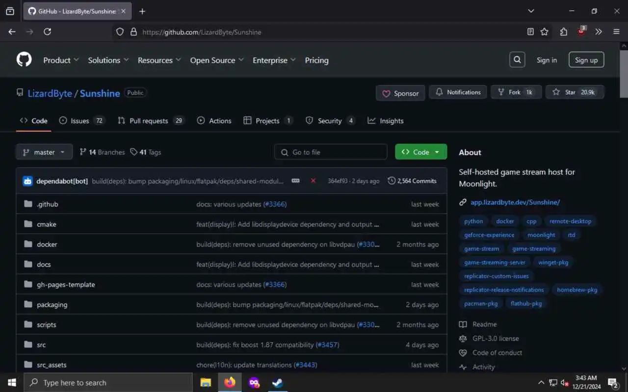This screenshot has height=392, width=628.
Task: Click the Go to file search field
Action: [x=331, y=152]
